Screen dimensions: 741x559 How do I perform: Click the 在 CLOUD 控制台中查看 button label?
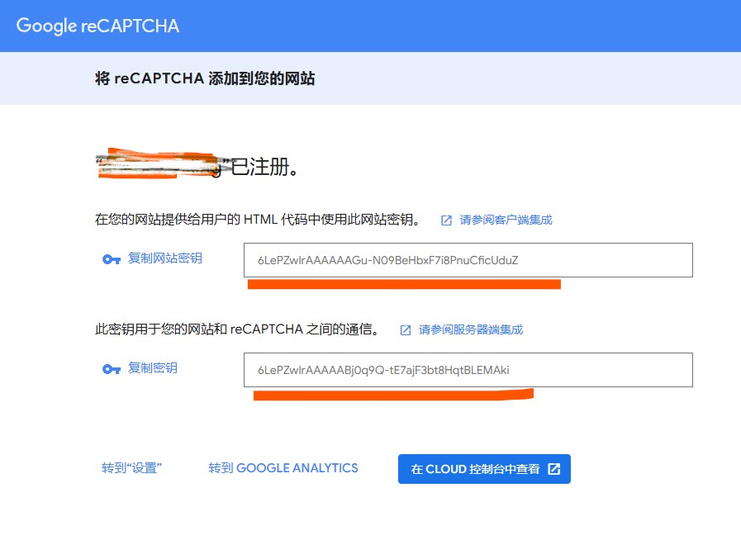click(476, 469)
